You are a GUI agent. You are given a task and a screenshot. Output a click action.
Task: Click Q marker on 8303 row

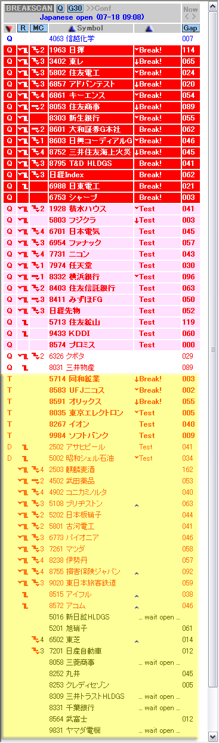pyautogui.click(x=9, y=118)
